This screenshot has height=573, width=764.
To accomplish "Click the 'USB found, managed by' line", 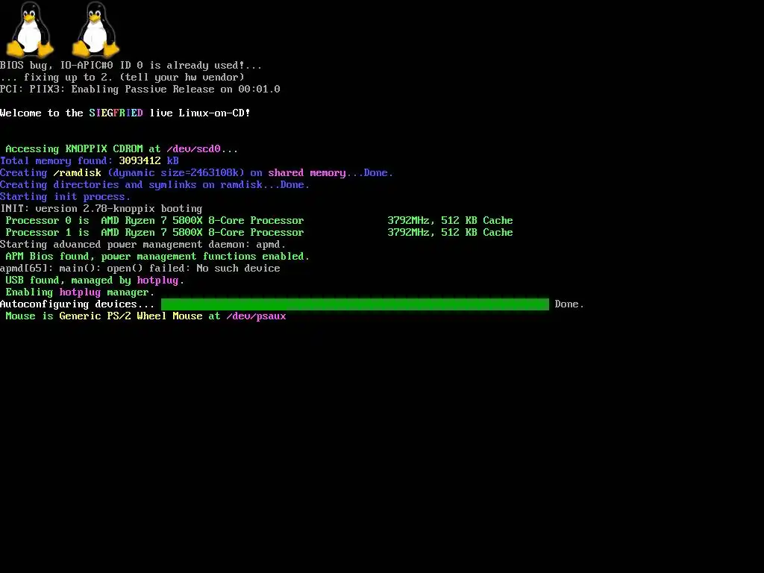I will 95,281.
